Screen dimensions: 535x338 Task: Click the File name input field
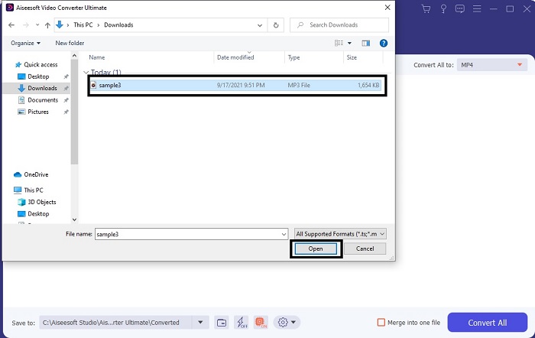click(191, 234)
